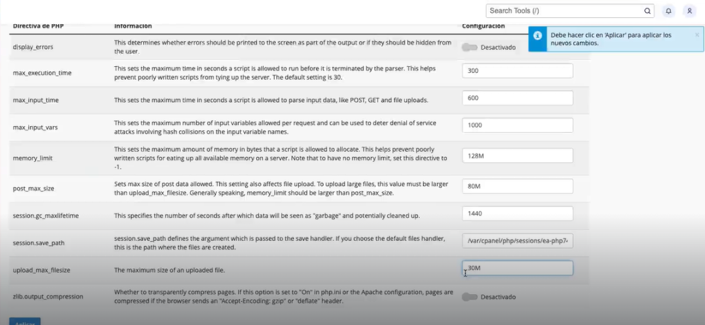Click the Configuración column header
This screenshot has height=325, width=705.
click(483, 26)
